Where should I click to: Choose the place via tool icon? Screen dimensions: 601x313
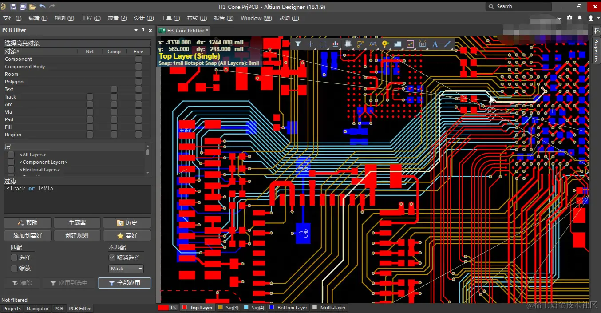pyautogui.click(x=385, y=44)
